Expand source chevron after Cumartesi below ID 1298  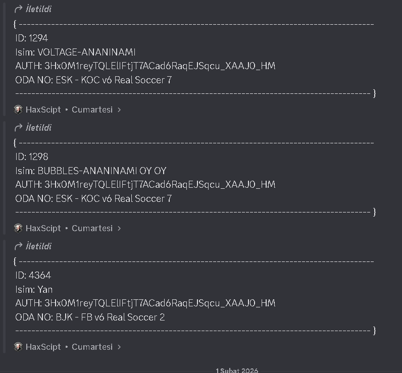click(x=119, y=229)
